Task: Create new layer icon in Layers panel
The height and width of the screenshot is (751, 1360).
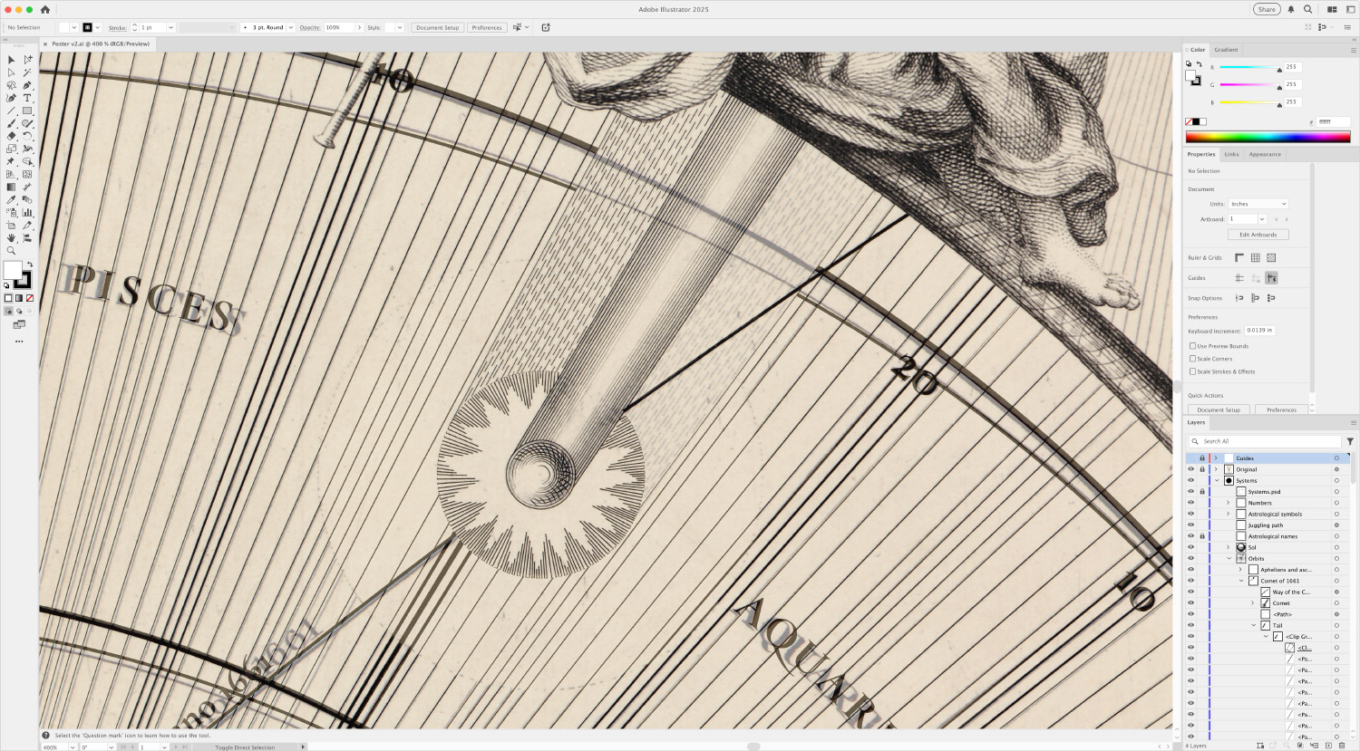Action: [1328, 746]
